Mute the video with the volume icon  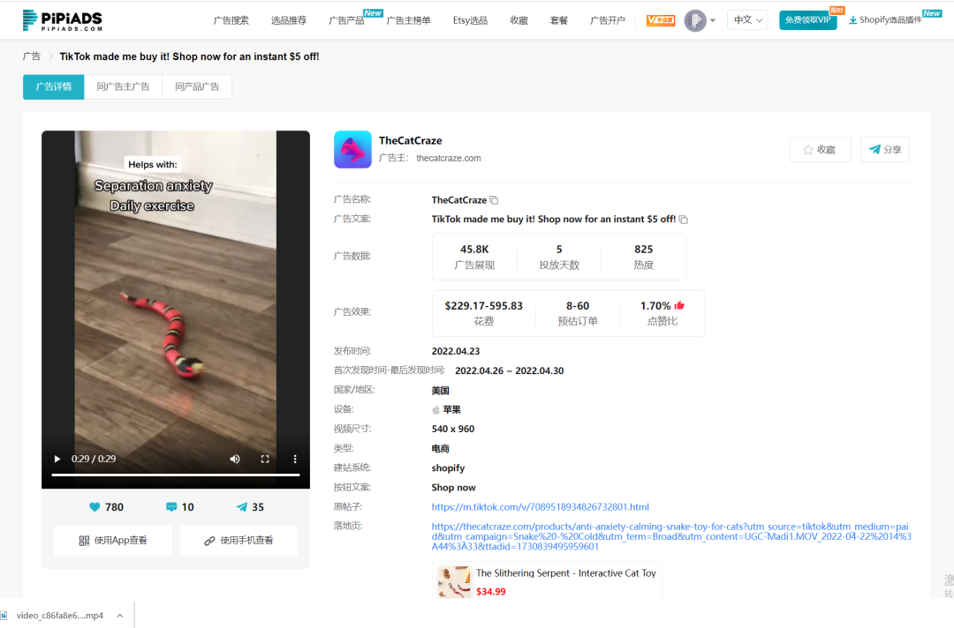coord(235,460)
